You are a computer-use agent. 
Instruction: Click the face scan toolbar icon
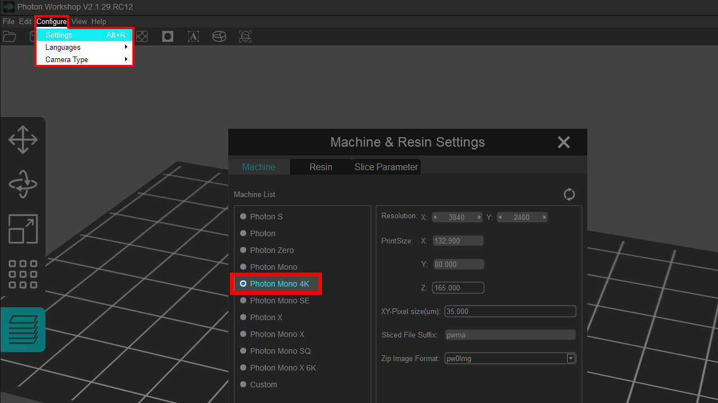click(x=245, y=36)
